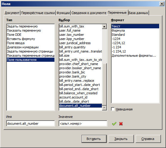Click the Выбор list scrollbar thumb
Image resolution: width=166 pixels, height=148 pixels.
click(105, 84)
